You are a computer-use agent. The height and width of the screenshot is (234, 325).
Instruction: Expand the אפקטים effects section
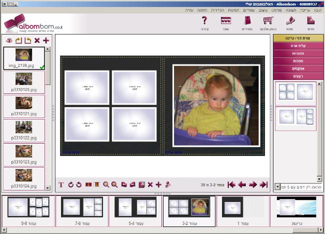pos(298,68)
